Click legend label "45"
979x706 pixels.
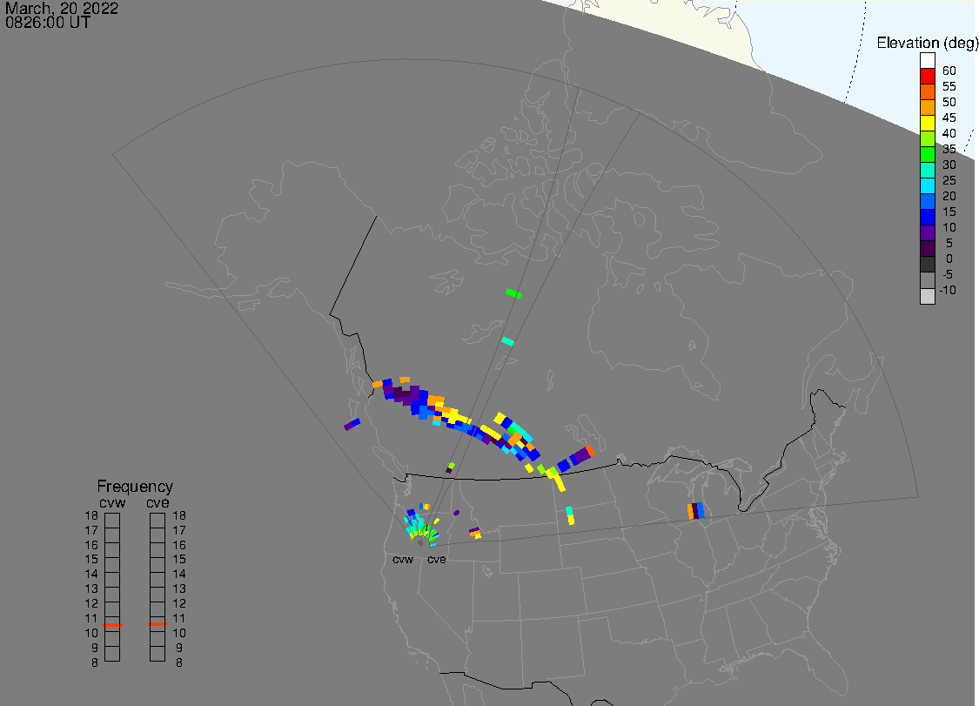click(949, 118)
